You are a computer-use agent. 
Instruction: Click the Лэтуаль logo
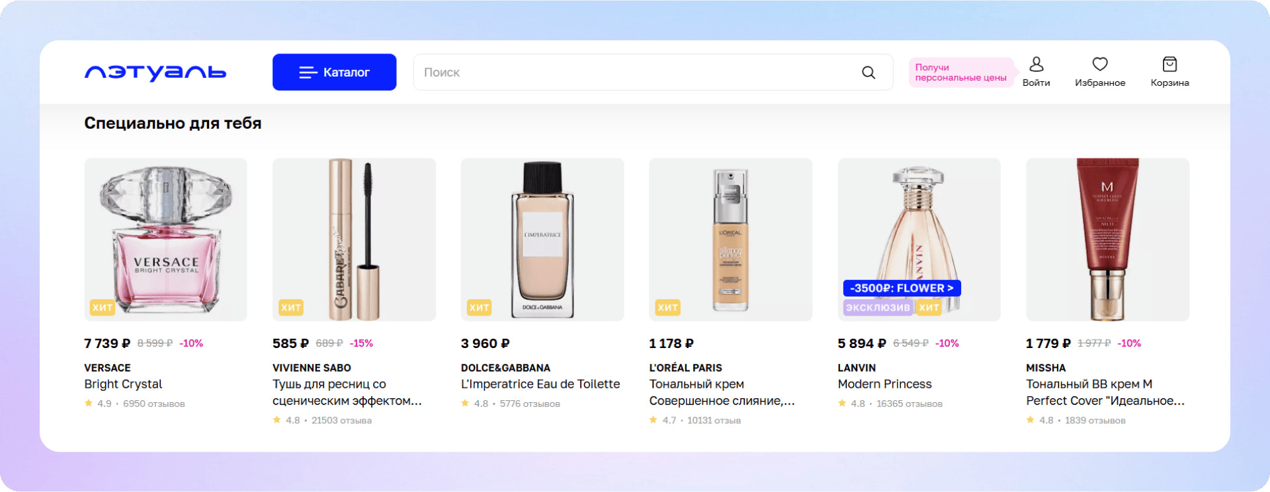155,73
